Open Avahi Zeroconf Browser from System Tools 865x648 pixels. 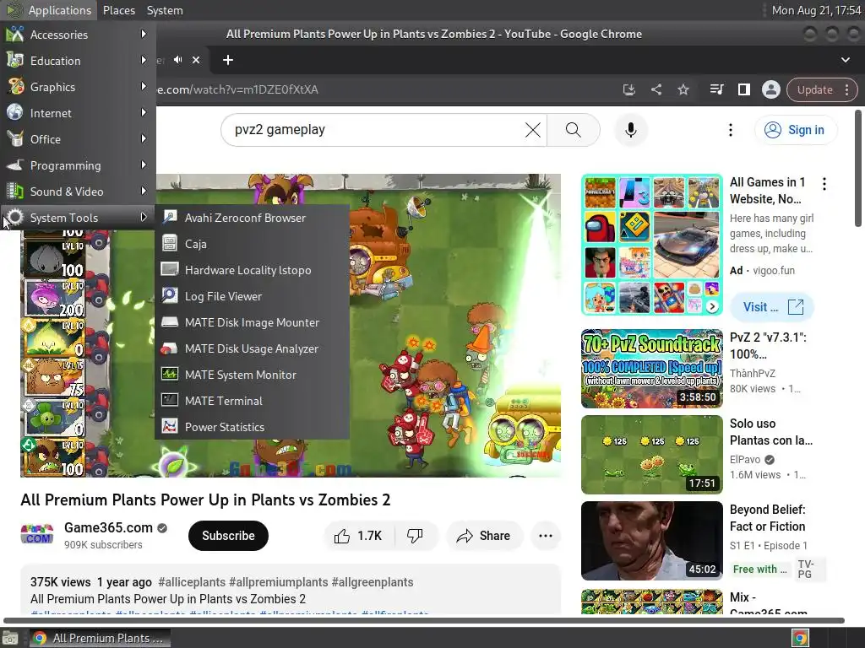252,218
